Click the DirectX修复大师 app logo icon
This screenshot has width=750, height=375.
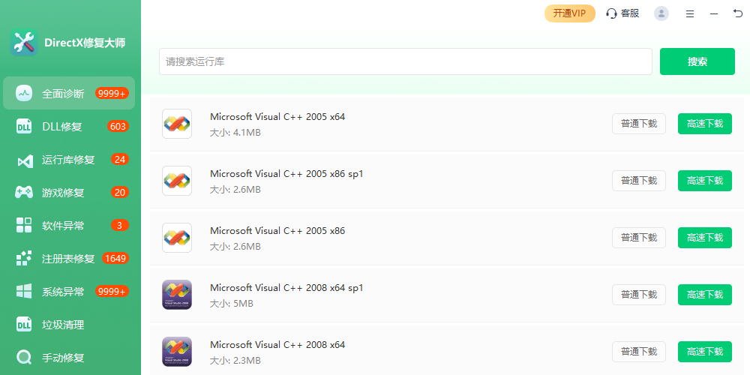pyautogui.click(x=24, y=43)
